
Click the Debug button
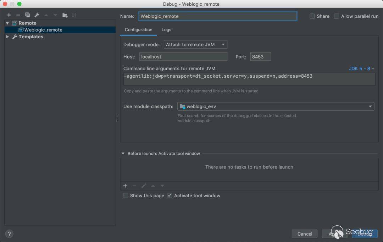[x=365, y=234]
